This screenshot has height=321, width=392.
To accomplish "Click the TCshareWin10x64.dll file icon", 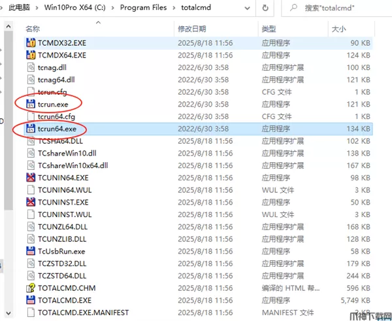I will pos(31,165).
